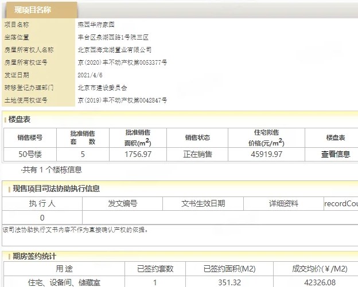Click the 现售项目司法协助执行信息 section title
The image size is (358, 287).
[56, 188]
